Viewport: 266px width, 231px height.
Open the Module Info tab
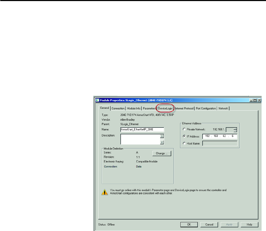pos(134,108)
